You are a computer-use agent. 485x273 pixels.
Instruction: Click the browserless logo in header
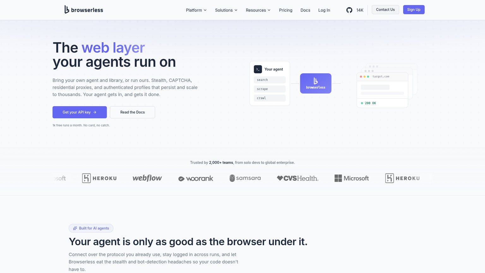[84, 10]
